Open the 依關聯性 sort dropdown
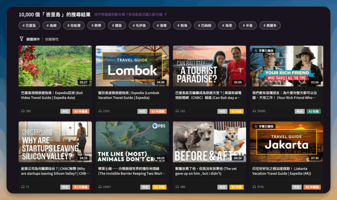 (52, 39)
